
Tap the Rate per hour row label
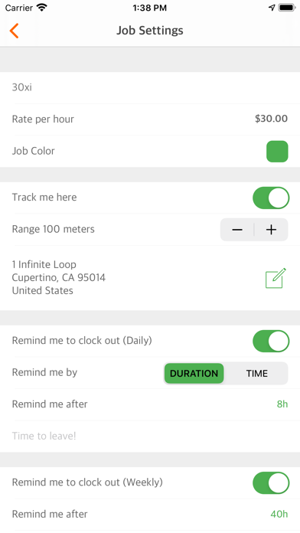tap(43, 119)
